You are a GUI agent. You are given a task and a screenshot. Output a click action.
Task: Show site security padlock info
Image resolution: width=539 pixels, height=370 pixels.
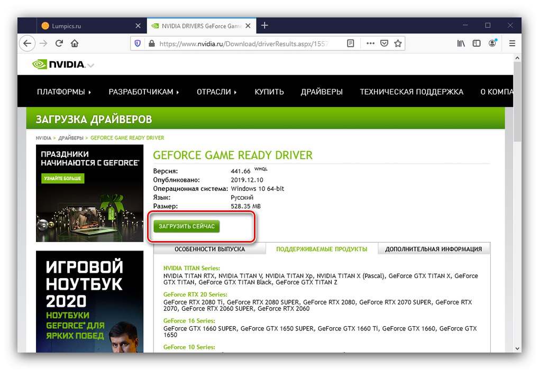pos(151,44)
